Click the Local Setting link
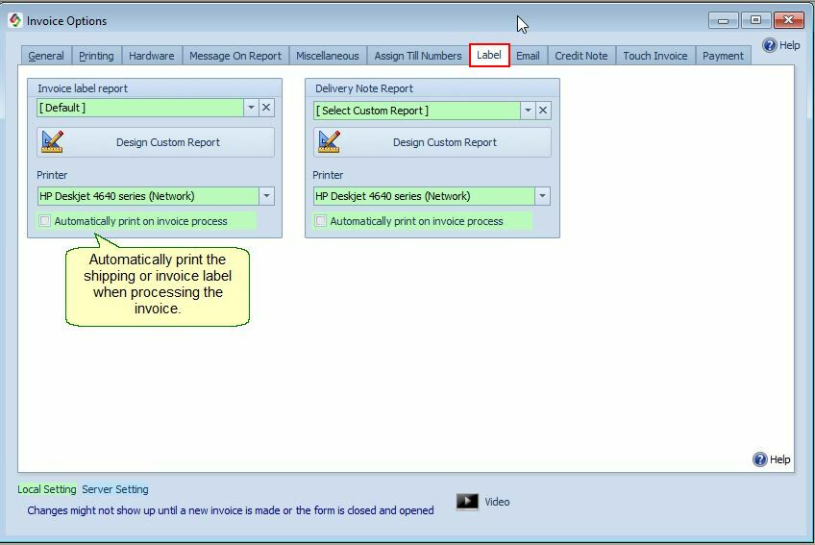The height and width of the screenshot is (545, 815). 47,489
